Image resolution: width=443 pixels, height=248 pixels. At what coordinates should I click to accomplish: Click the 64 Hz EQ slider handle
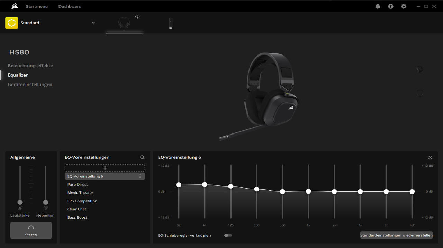point(205,185)
